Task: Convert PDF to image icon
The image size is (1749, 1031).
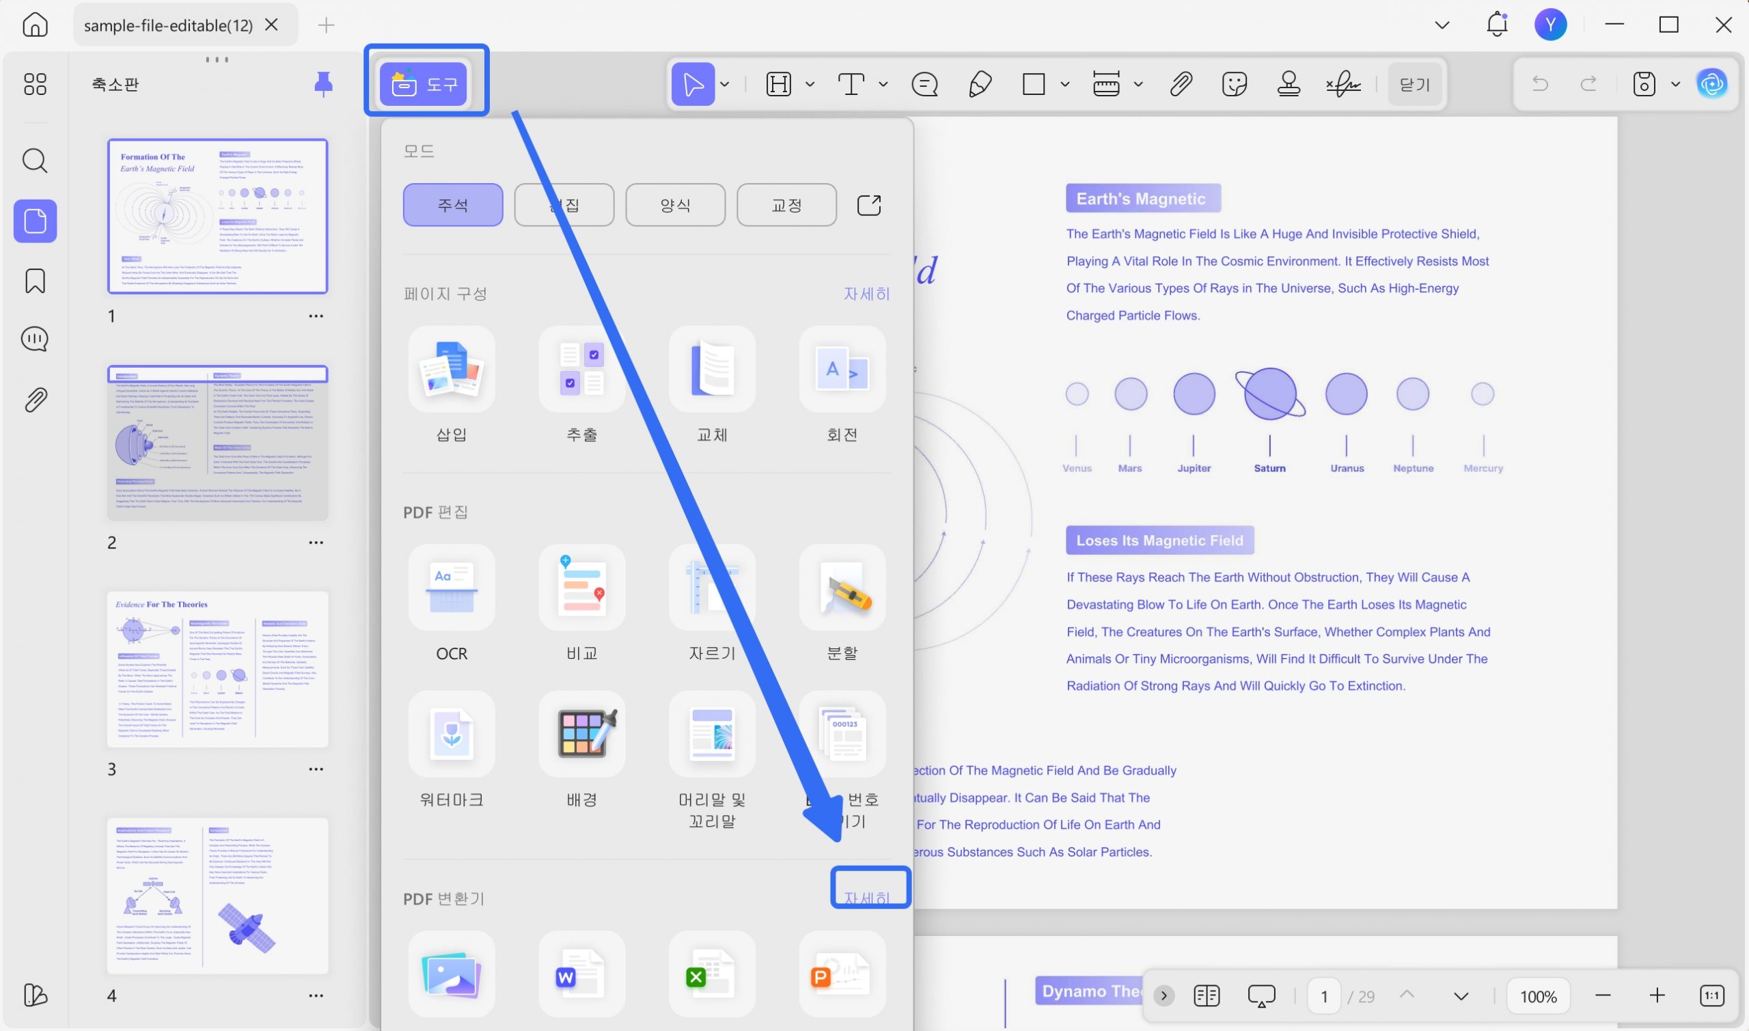Action: (452, 974)
